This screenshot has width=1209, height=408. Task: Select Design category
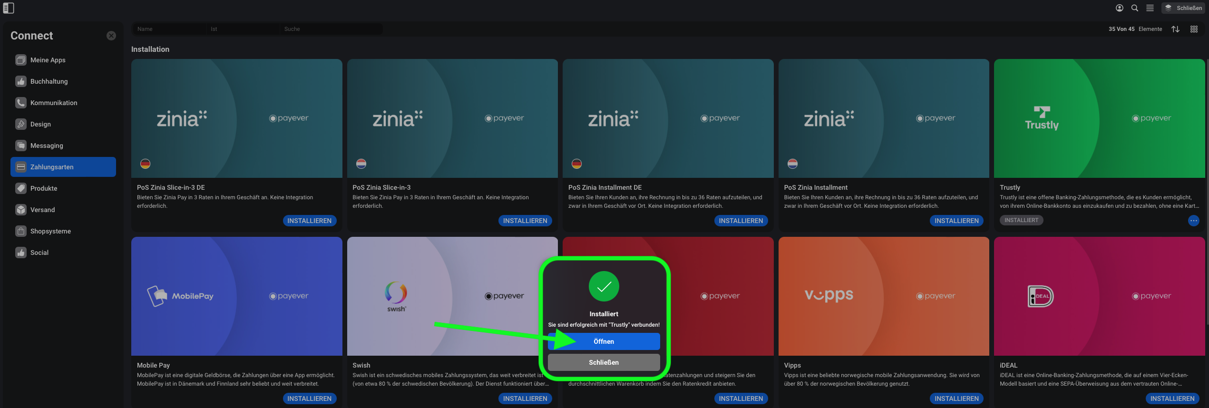click(x=63, y=124)
